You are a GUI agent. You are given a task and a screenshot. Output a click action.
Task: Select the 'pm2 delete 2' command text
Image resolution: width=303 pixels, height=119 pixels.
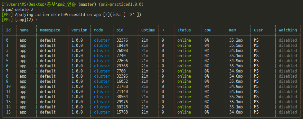[x=20, y=9]
